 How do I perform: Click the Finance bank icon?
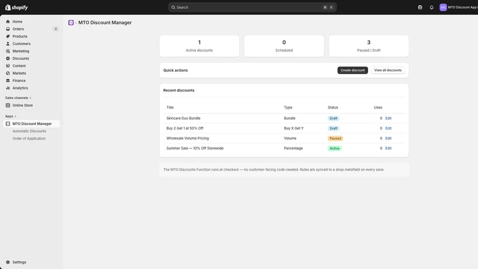(8, 81)
